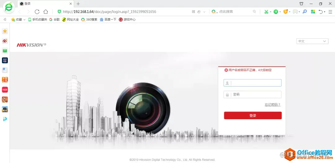Click the 忘记密码? link
The image size is (335, 163).
(x=273, y=105)
